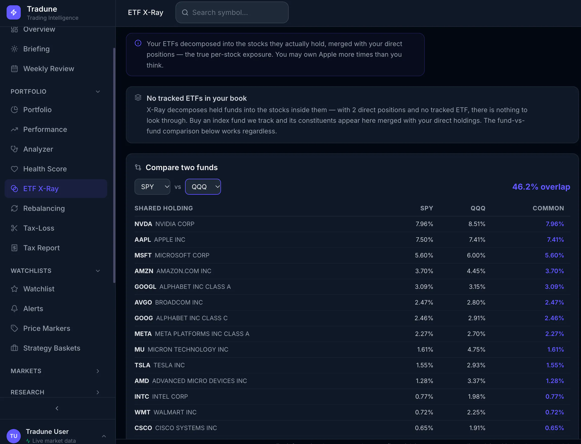Click the 46.2% overlap value

tap(541, 187)
